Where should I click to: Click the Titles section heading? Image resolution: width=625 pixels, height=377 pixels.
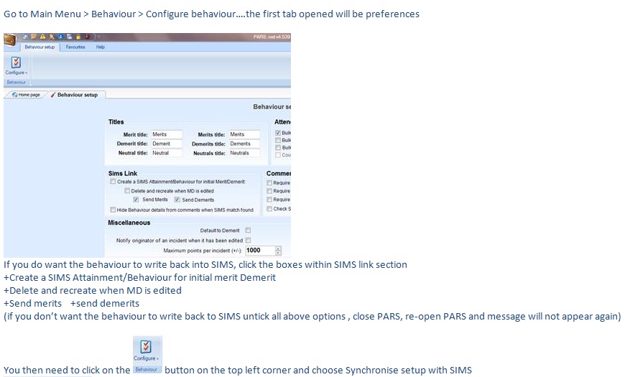tap(116, 122)
